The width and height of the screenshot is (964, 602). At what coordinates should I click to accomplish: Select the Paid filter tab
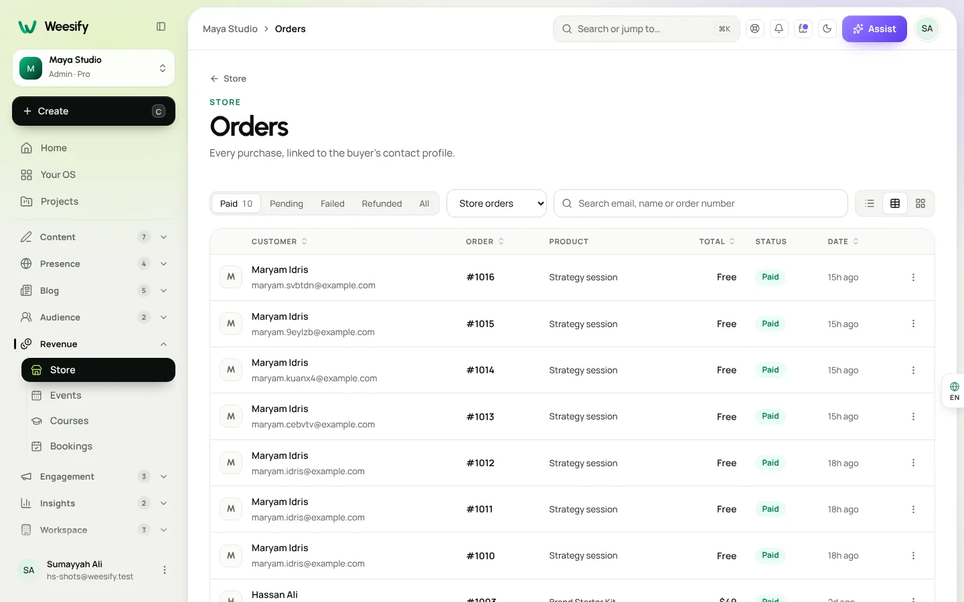point(236,203)
